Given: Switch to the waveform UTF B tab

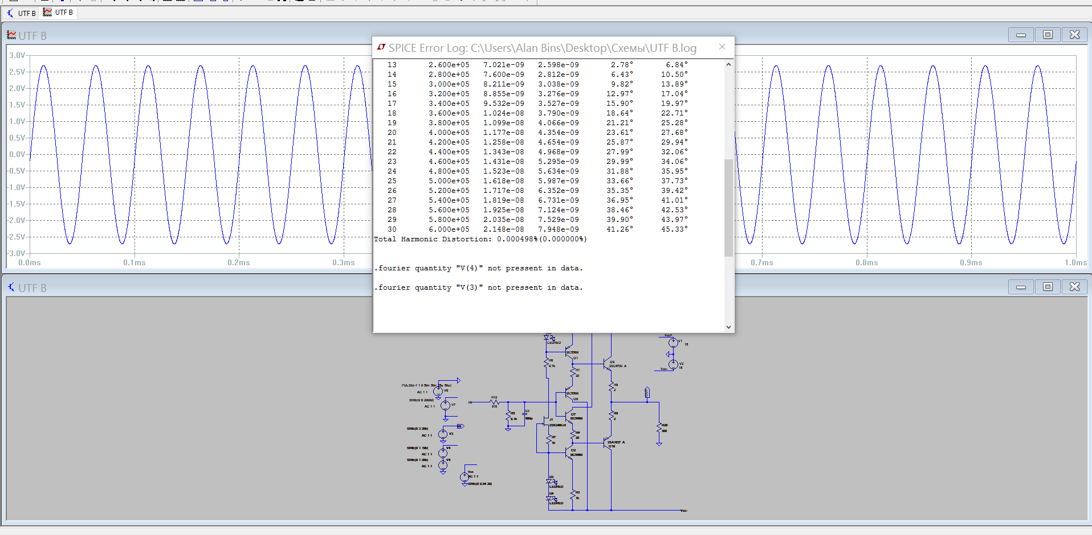Looking at the screenshot, I should pyautogui.click(x=58, y=13).
